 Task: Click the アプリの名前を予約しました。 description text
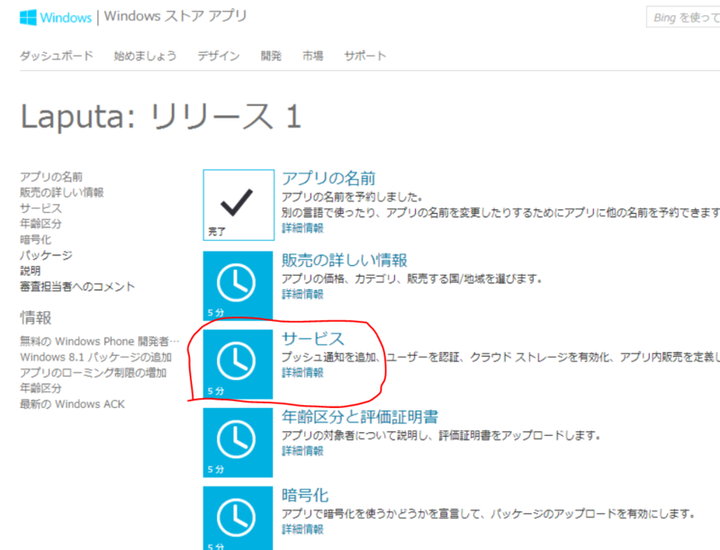click(x=352, y=197)
